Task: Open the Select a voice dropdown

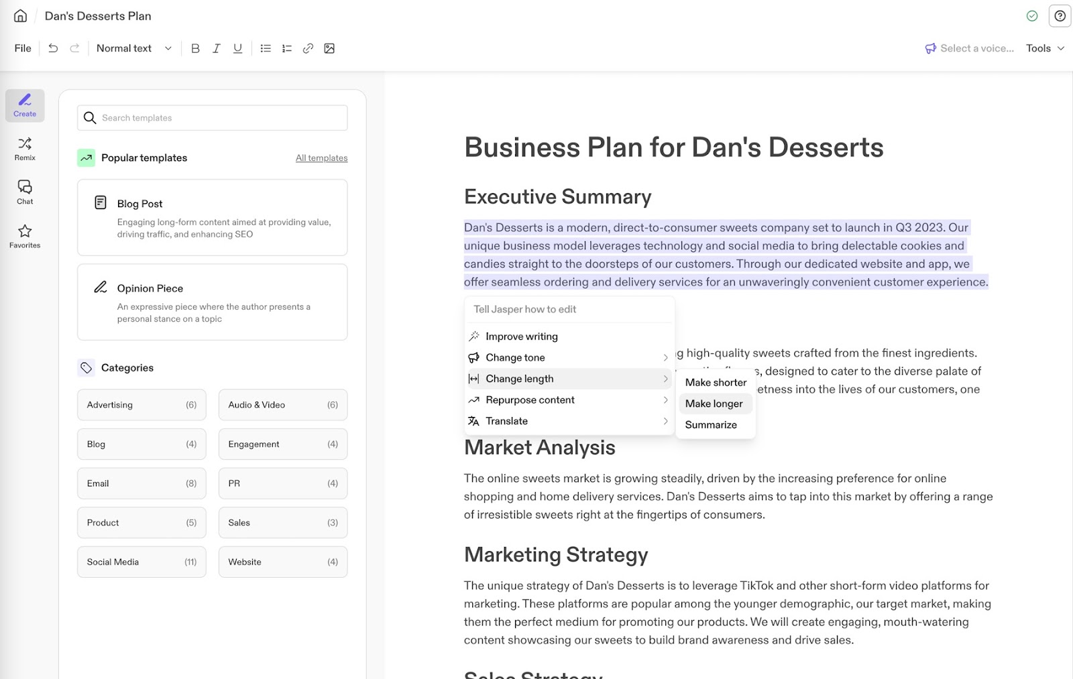Action: 970,48
